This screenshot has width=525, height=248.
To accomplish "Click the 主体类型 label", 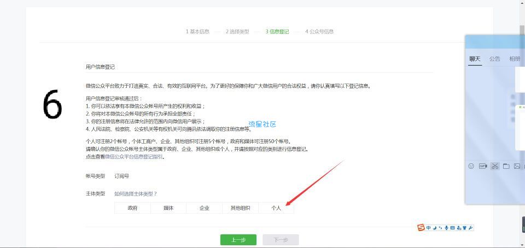I will (x=95, y=193).
